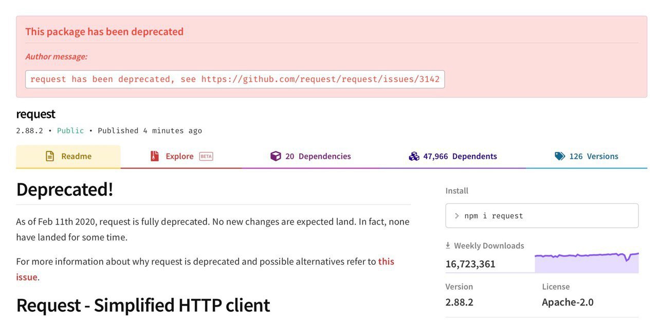Click the 'Deprecated!' readme heading

pos(65,189)
